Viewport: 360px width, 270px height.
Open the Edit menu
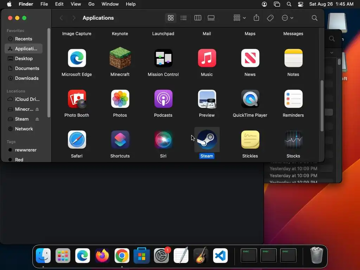click(59, 4)
